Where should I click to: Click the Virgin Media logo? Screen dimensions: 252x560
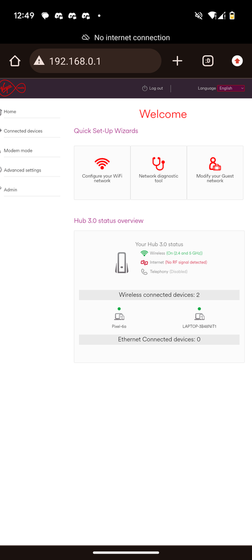click(x=12, y=88)
